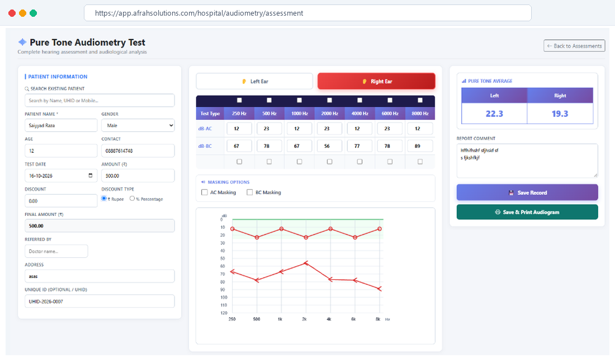Viewport: 615px width, 358px height.
Task: Click the dB-AC value for 250 Hz
Action: 239,128
